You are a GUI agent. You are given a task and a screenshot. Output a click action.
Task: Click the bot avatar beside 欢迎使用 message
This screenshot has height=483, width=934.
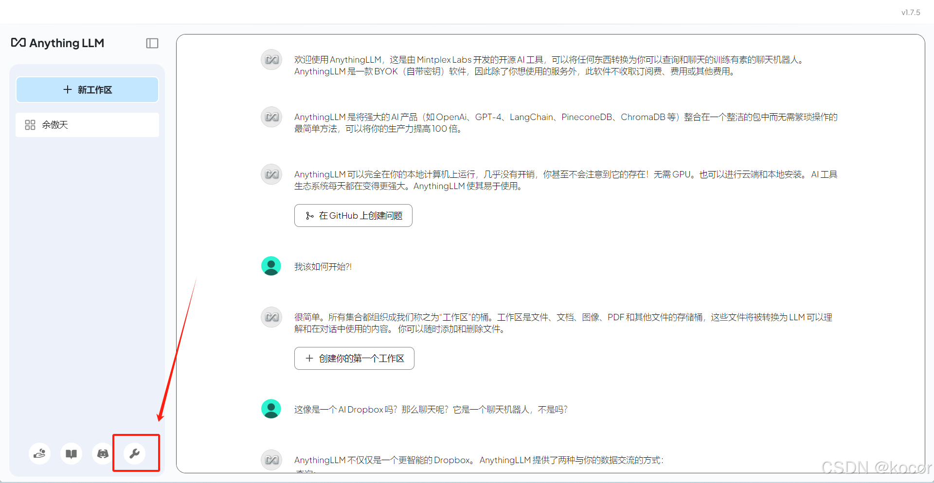(271, 60)
